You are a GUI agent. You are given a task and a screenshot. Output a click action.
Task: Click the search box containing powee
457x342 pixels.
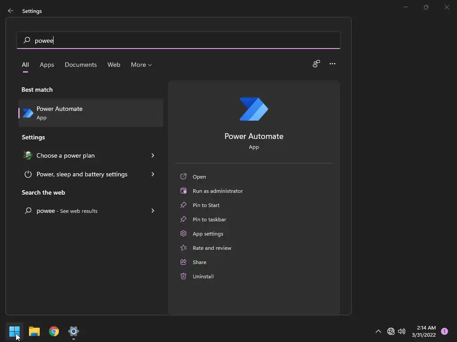pyautogui.click(x=179, y=40)
